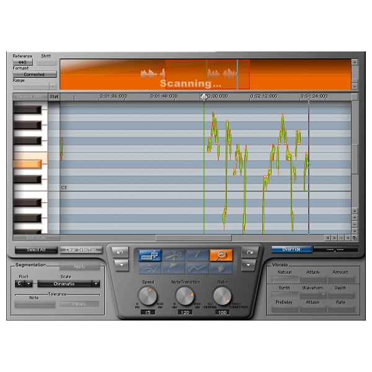Click the Vibrato Amount field
The height and width of the screenshot is (372, 372).
pyautogui.click(x=342, y=279)
